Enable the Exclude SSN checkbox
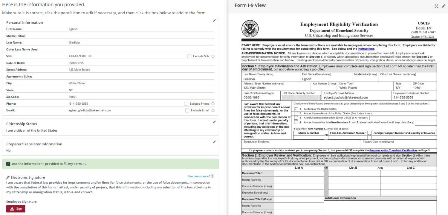 pyautogui.click(x=189, y=56)
